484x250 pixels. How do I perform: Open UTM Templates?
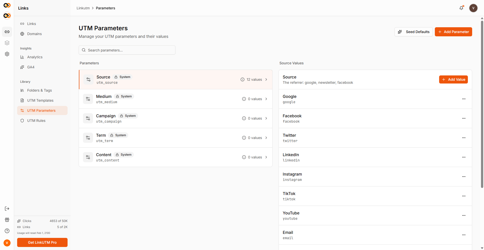coord(42,100)
